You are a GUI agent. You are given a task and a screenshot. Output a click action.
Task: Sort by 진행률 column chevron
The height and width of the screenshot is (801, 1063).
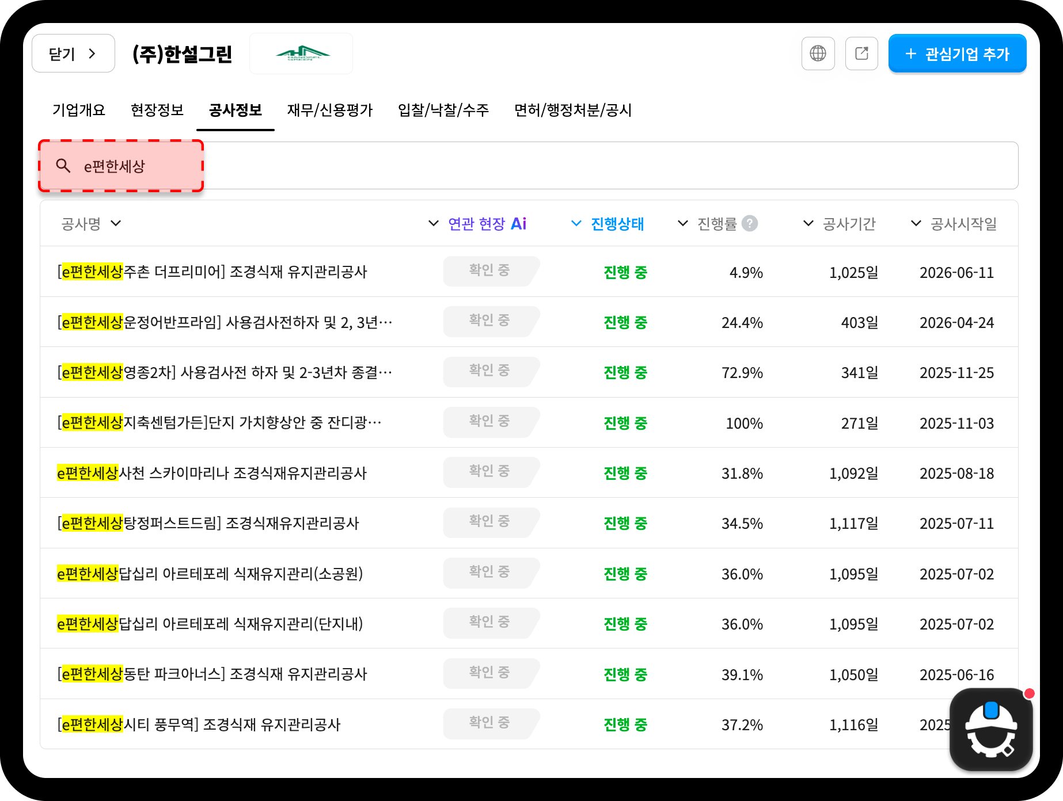pyautogui.click(x=683, y=223)
